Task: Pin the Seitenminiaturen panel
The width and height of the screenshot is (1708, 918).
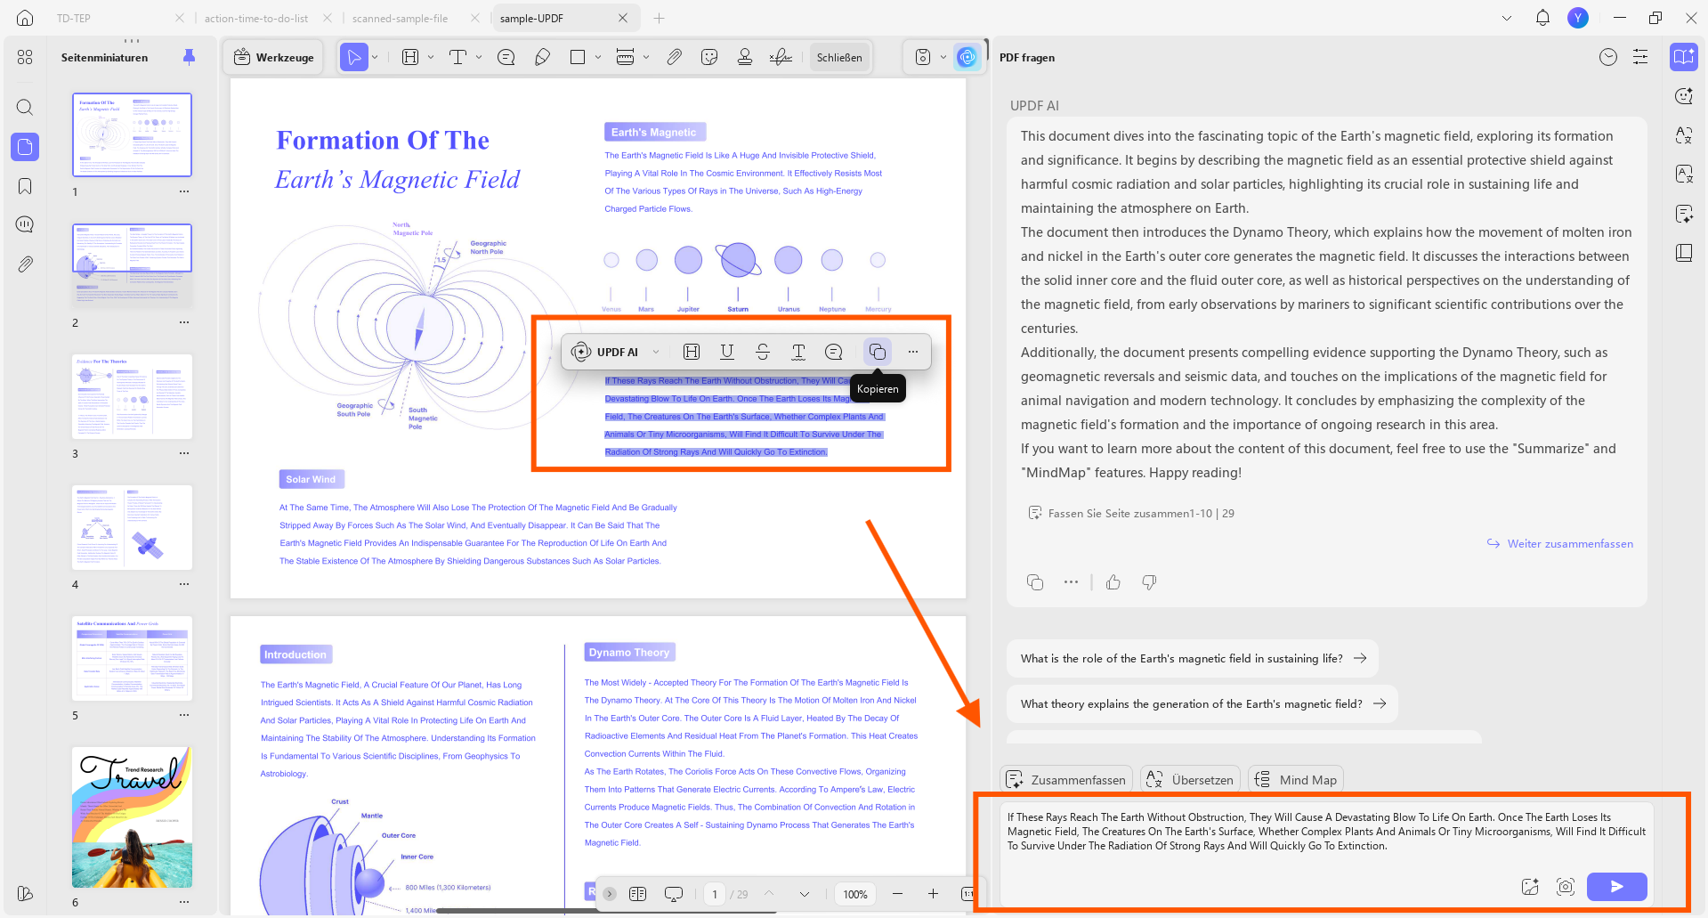Action: 189,57
